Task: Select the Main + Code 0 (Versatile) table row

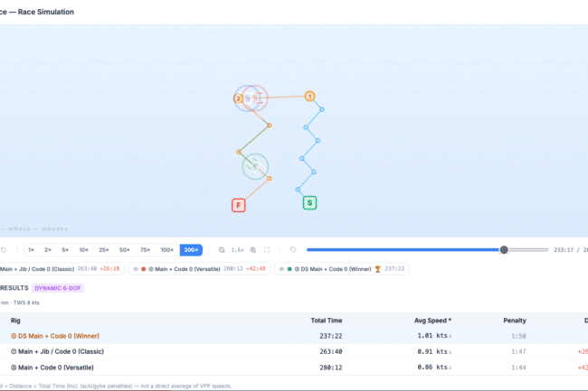Action: [294, 368]
